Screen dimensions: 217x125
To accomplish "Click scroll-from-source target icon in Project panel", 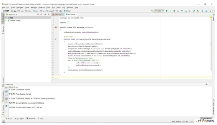I will [38, 14].
